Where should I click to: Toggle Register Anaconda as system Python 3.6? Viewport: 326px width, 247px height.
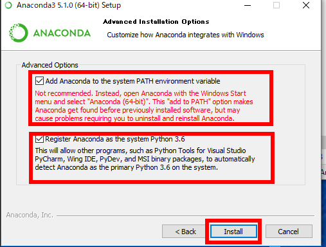(x=39, y=139)
